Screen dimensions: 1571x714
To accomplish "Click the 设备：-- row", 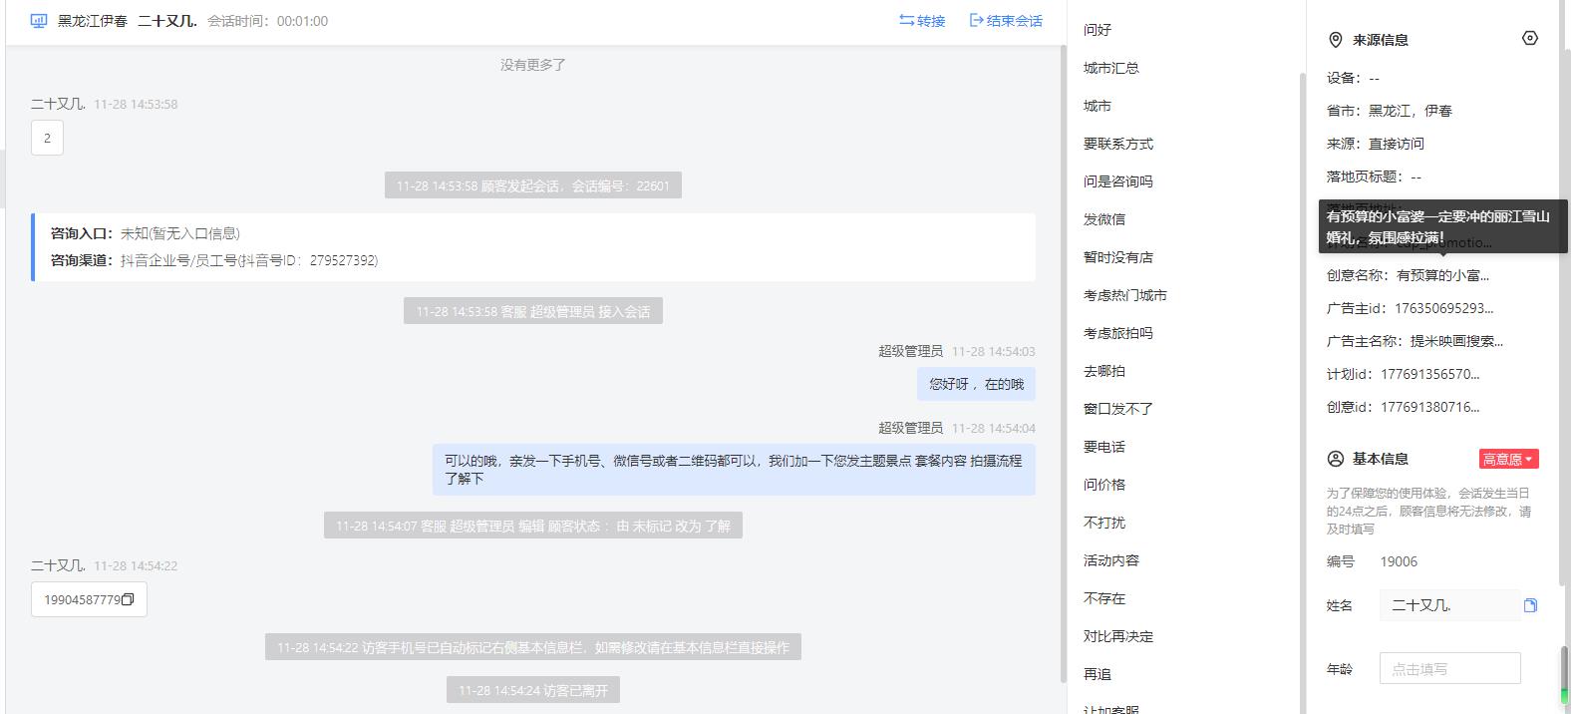I will [1353, 78].
